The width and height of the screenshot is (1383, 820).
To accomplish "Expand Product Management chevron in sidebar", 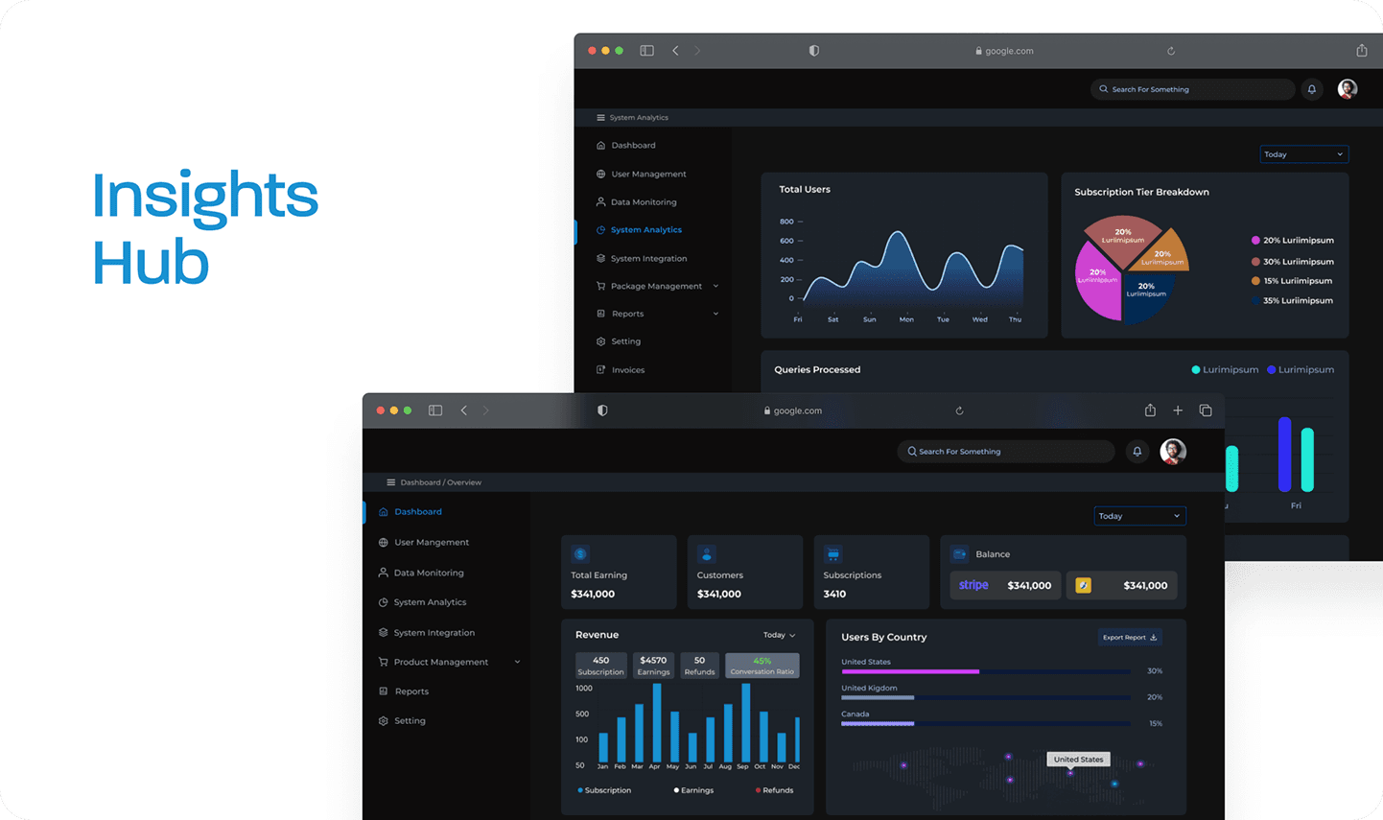I will [518, 663].
